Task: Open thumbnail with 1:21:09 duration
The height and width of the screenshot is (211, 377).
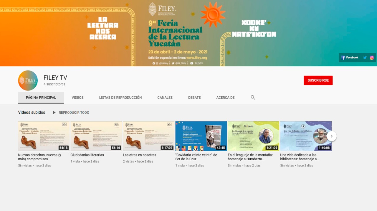Action: tap(254, 136)
